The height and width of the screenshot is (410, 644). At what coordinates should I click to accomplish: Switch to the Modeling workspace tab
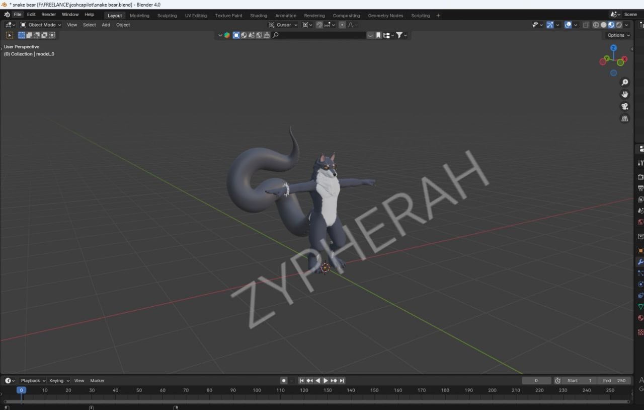[139, 16]
